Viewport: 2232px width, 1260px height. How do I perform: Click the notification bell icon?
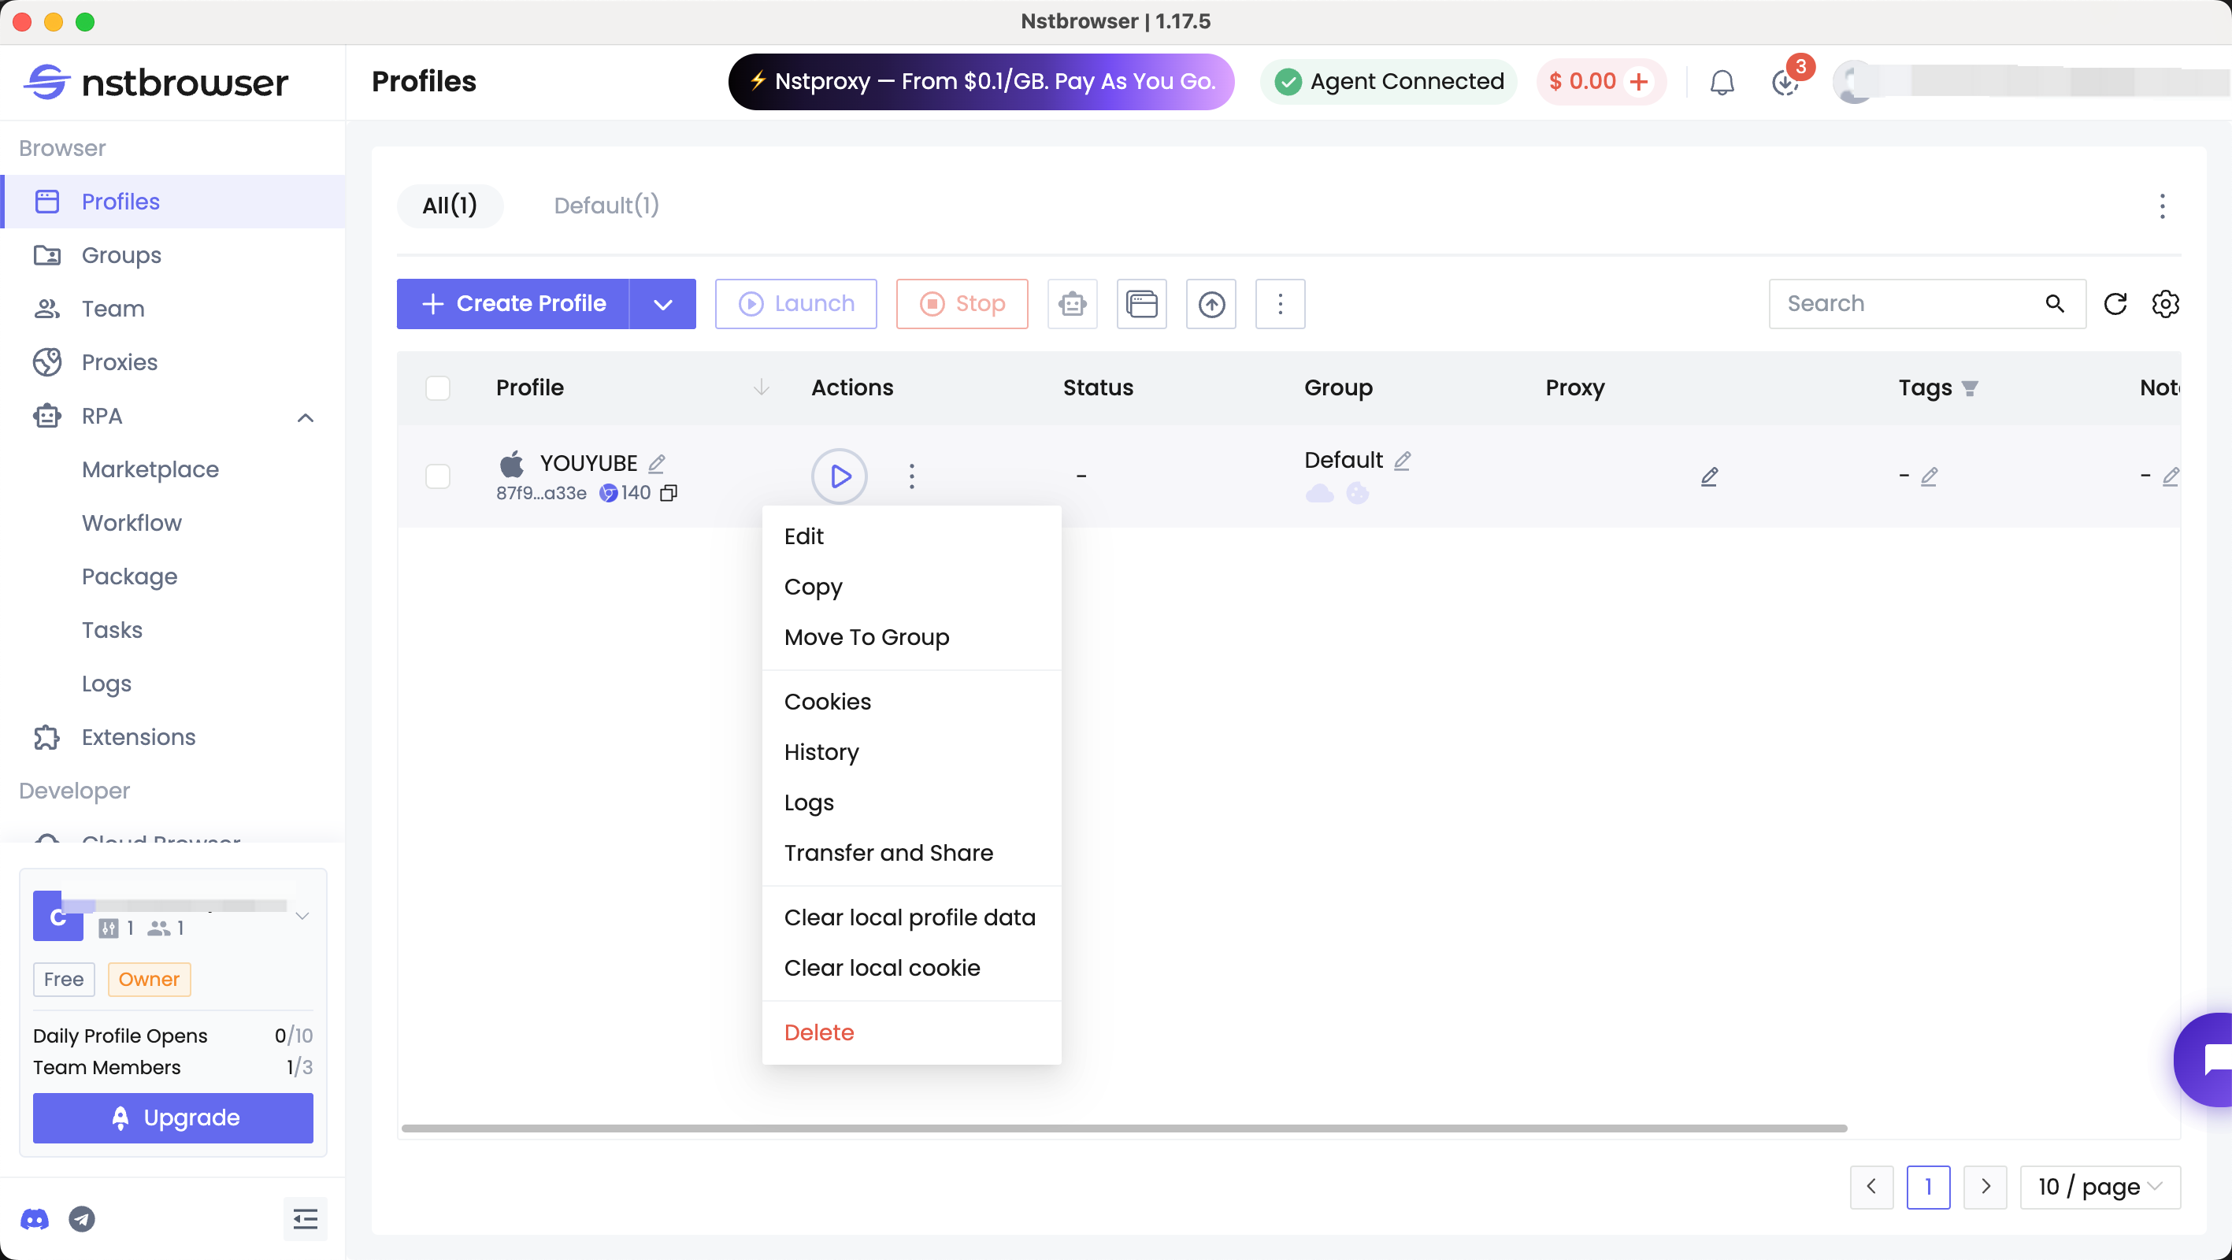(x=1722, y=83)
